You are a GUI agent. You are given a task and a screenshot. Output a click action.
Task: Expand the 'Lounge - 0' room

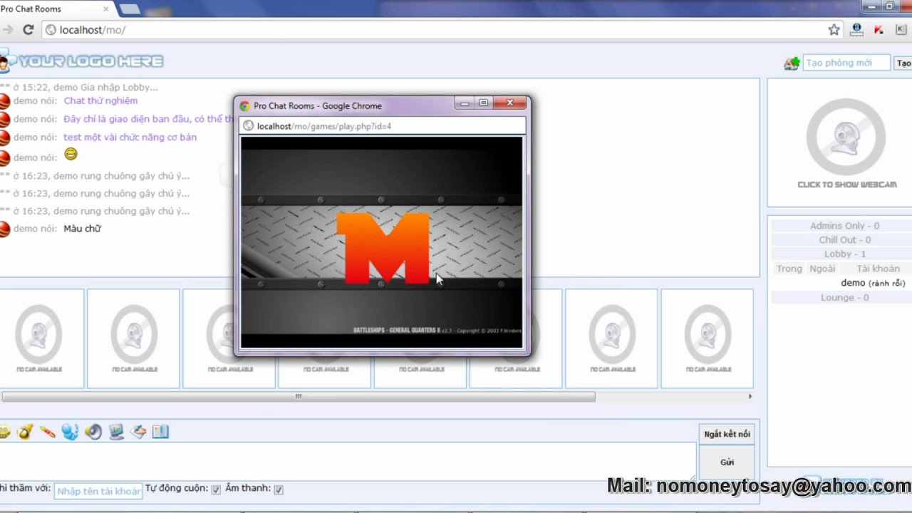(844, 298)
